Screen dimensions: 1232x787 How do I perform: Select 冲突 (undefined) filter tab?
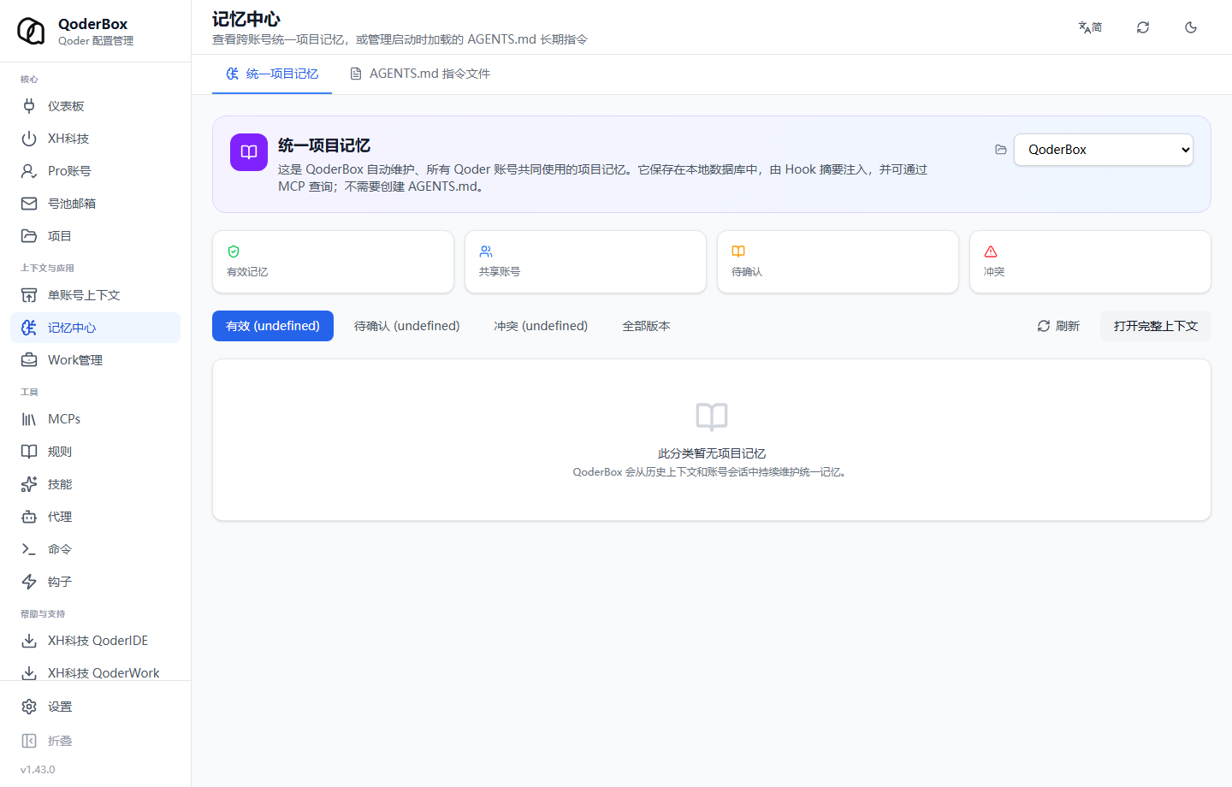[541, 326]
